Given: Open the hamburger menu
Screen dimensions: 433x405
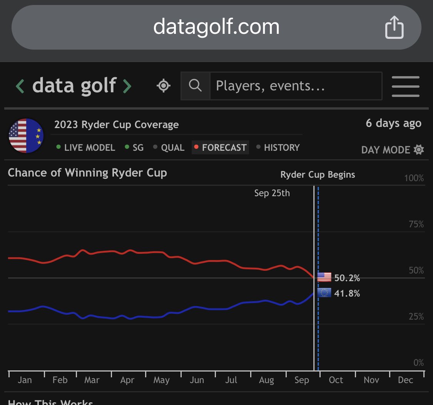Looking at the screenshot, I should [405, 87].
